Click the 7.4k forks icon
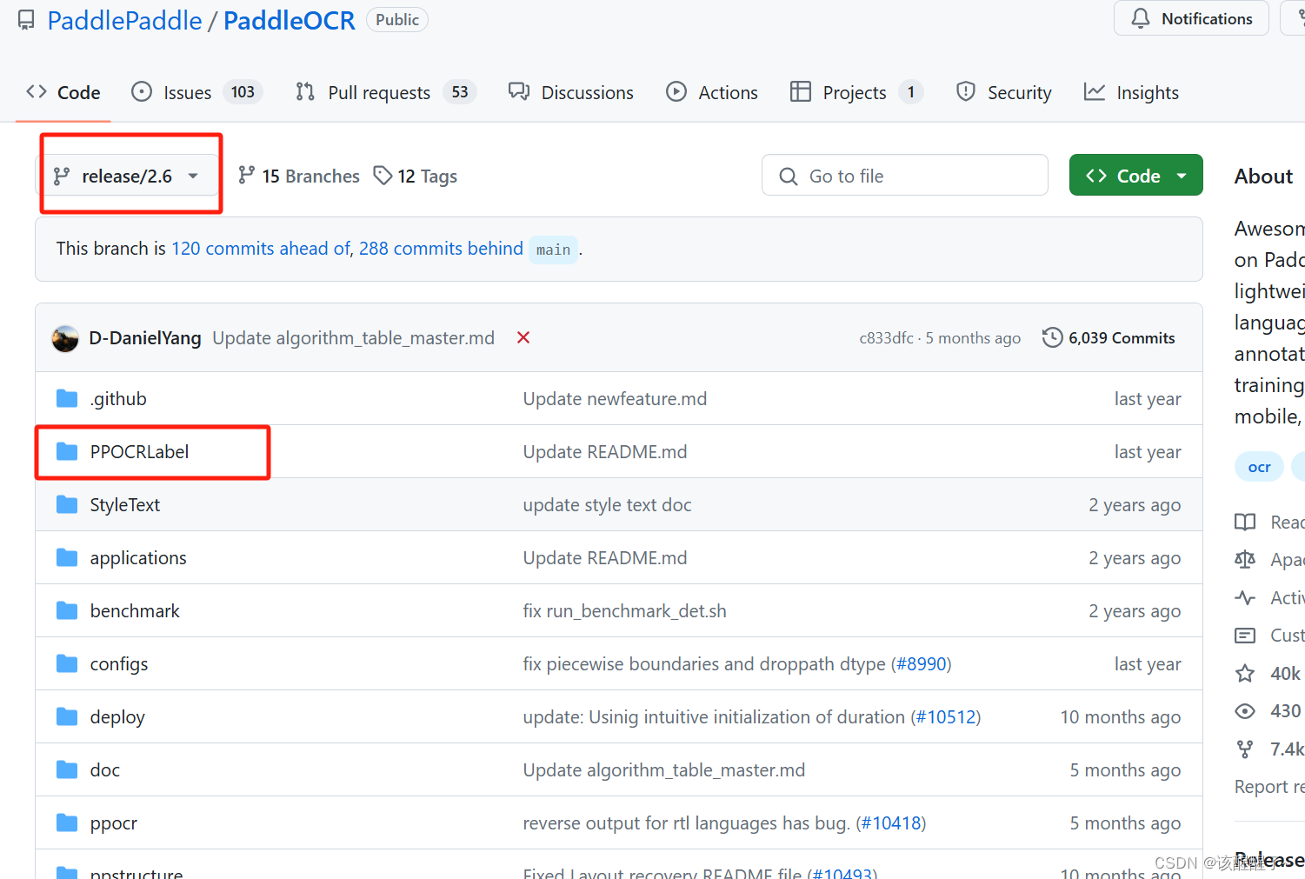Screen dimensions: 1305x879 coord(1245,749)
